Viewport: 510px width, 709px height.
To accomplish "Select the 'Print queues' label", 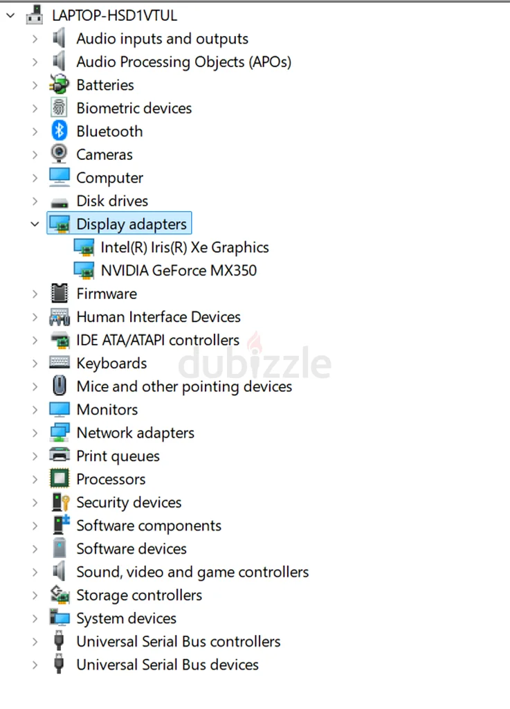I will coord(118,456).
